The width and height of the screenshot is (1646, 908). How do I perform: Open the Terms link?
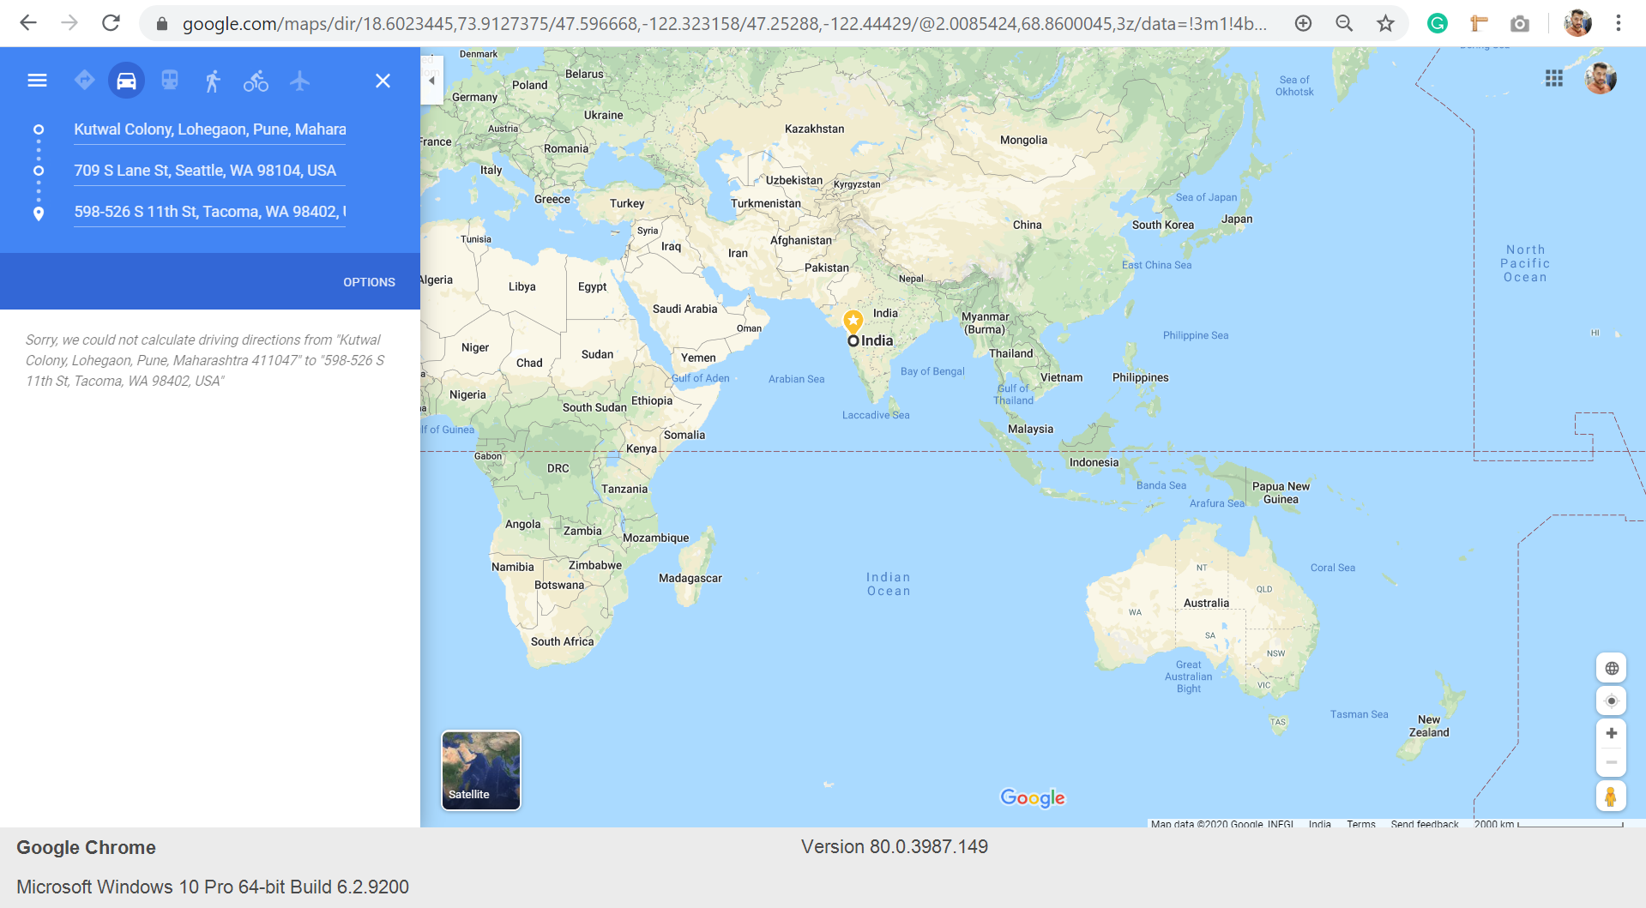[x=1360, y=824]
